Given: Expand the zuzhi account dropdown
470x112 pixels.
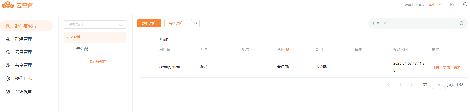Looking at the screenshot, I should 434,4.
